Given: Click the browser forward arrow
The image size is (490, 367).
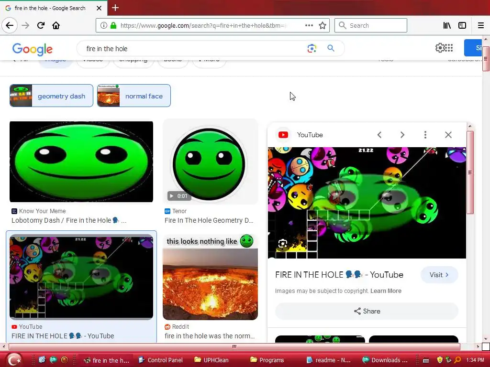Looking at the screenshot, I should click(x=25, y=25).
